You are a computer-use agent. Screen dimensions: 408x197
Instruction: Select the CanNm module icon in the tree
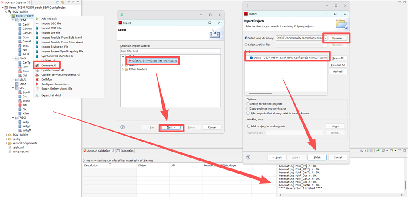tap(20, 29)
